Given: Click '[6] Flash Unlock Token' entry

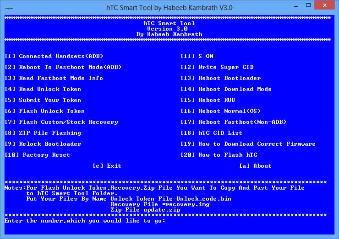Looking at the screenshot, I should click(44, 111).
